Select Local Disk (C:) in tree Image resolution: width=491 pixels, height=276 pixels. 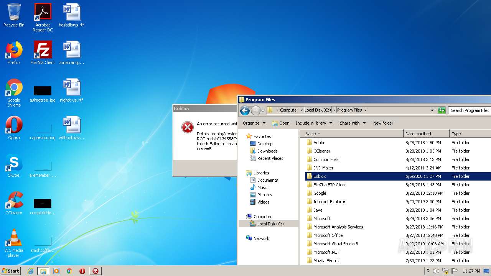click(x=269, y=224)
